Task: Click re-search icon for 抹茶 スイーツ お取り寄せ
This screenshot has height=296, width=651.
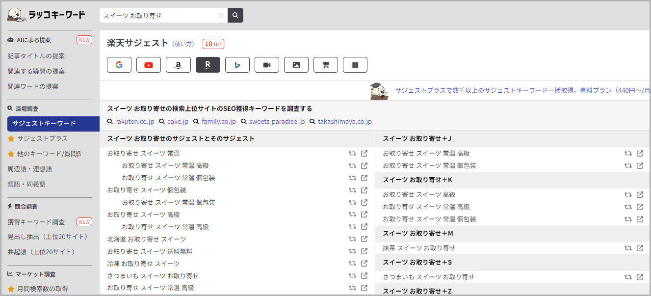Action: [628, 248]
